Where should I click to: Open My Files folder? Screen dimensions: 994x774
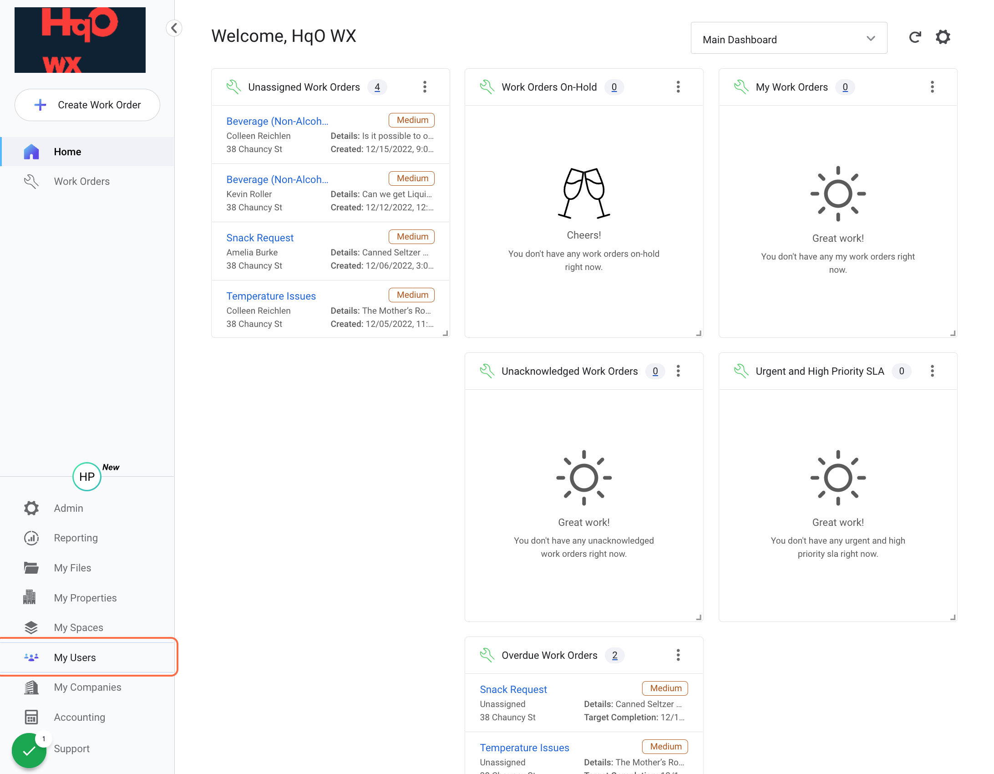tap(72, 568)
